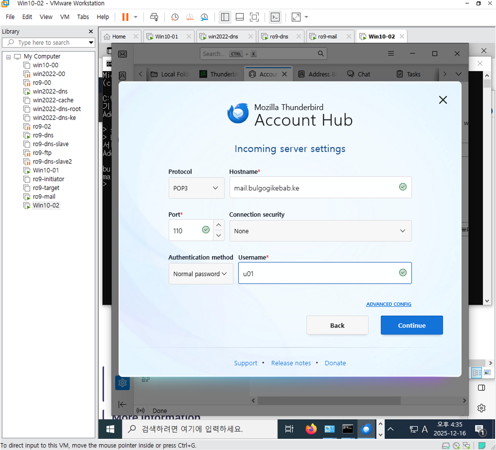Edit the Hostname field mail.bulgogikebab.ke
The height and width of the screenshot is (450, 496).
(320, 187)
